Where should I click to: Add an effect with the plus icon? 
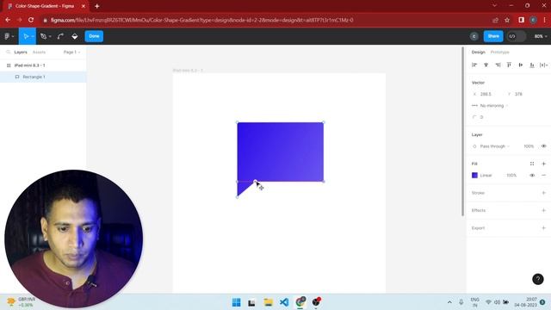click(x=543, y=210)
